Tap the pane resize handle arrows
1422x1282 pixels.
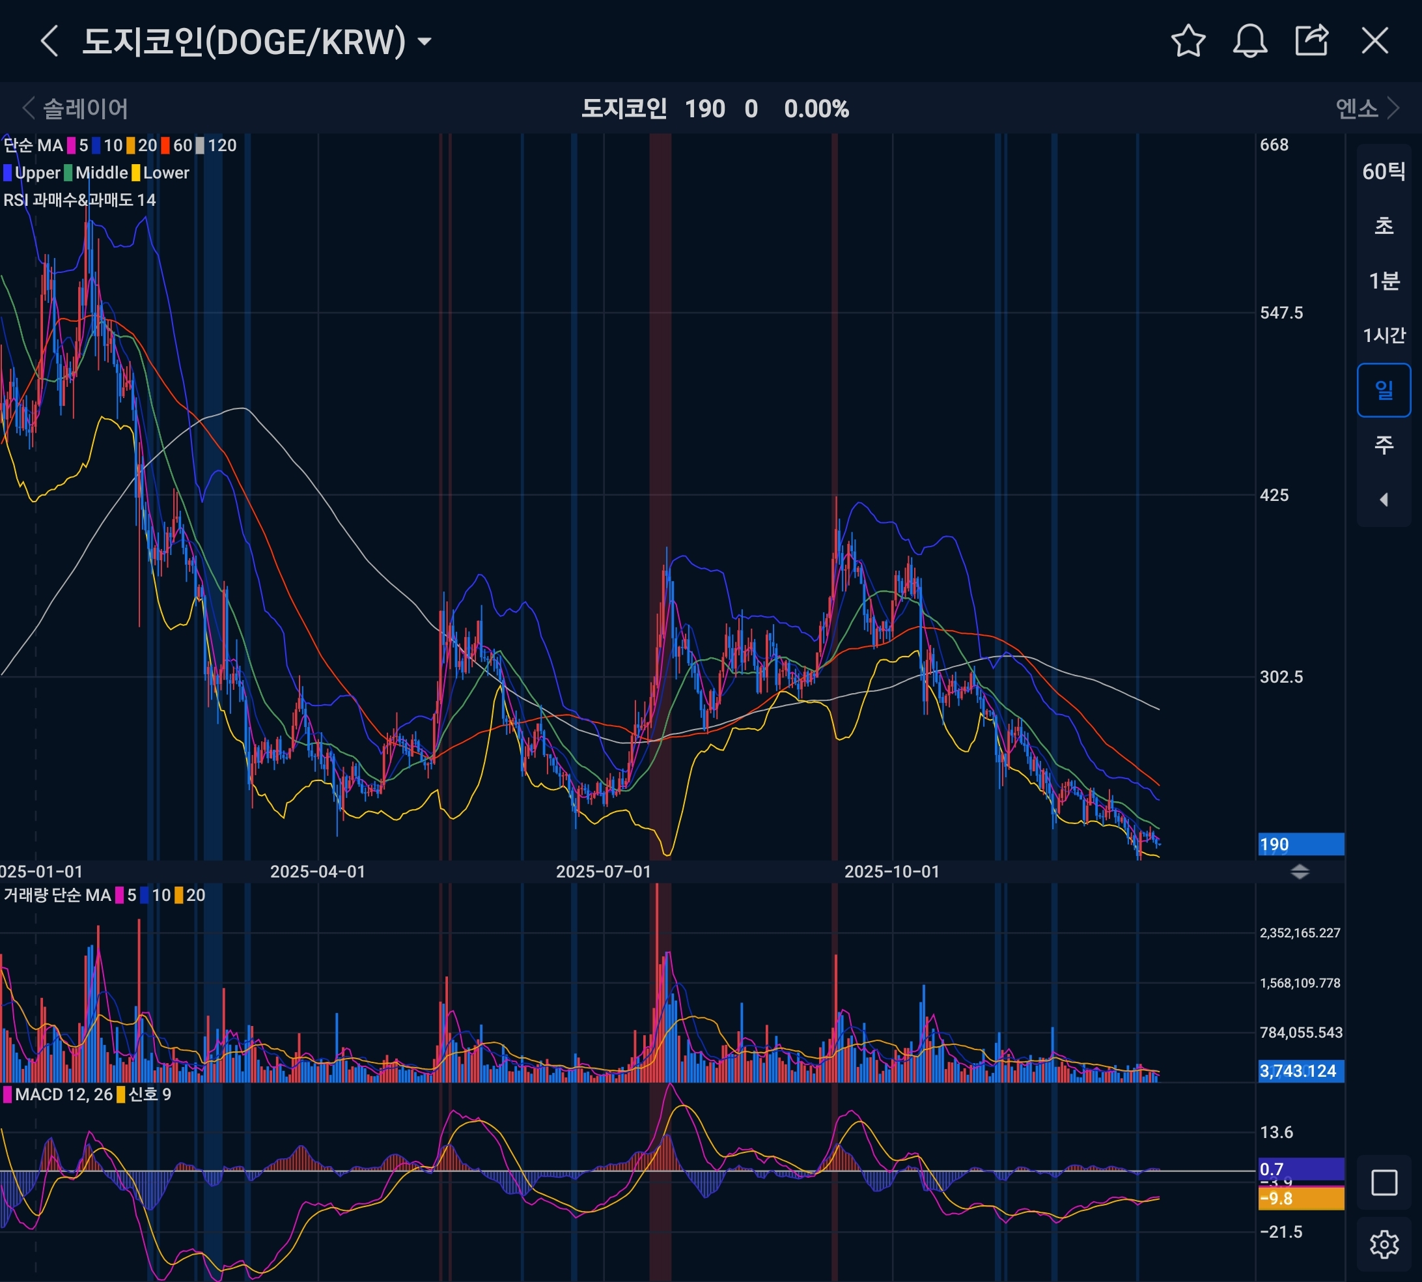pos(1300,872)
